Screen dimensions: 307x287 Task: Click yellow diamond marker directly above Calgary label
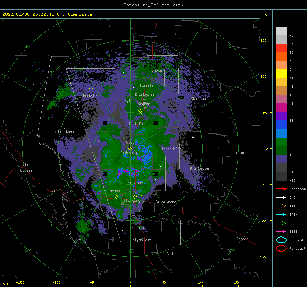[x=135, y=197]
